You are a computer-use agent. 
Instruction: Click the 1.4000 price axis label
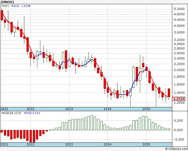[179, 93]
